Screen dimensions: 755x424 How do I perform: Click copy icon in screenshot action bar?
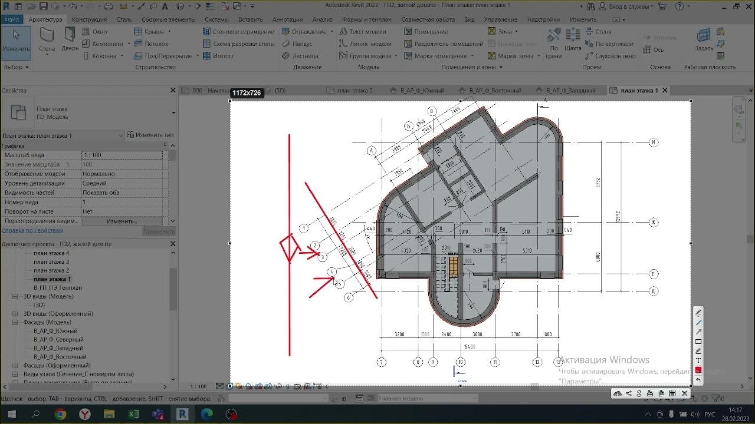click(x=661, y=393)
